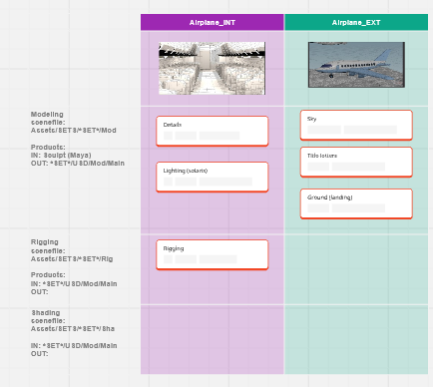
Task: Click the small square placeholder on the Lighting card
Action: (x=168, y=182)
